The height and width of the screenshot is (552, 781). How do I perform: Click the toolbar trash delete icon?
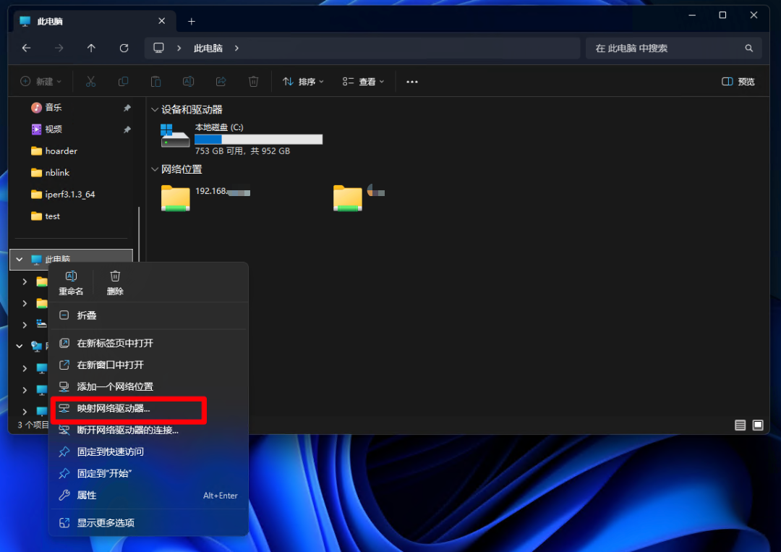pos(254,81)
